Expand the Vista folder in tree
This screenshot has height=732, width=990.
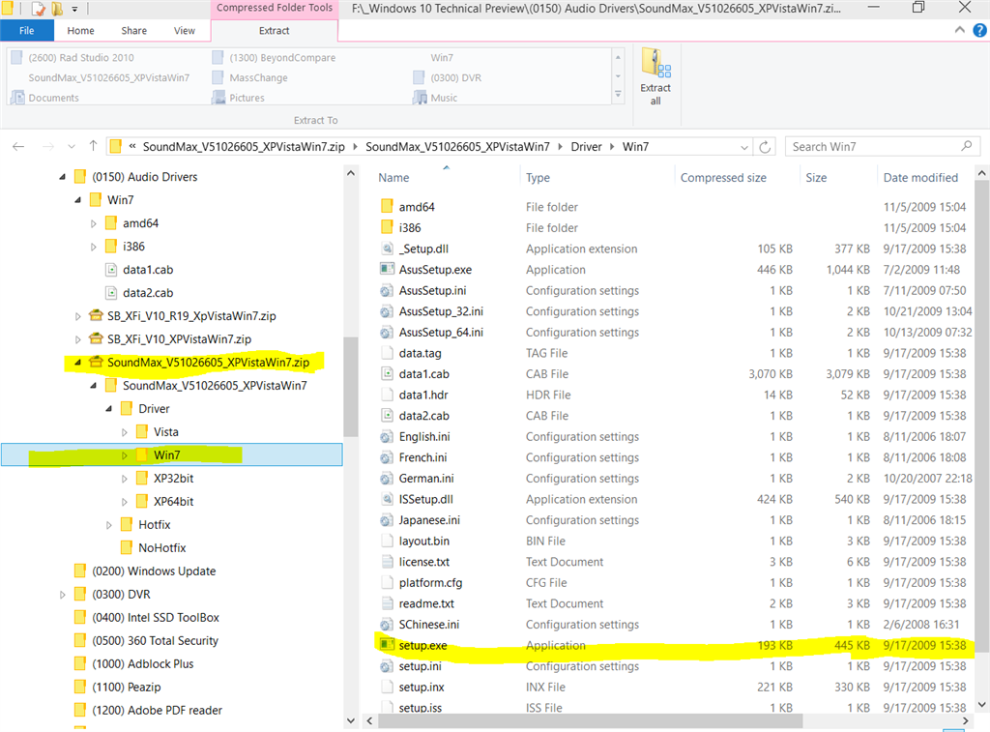click(125, 432)
